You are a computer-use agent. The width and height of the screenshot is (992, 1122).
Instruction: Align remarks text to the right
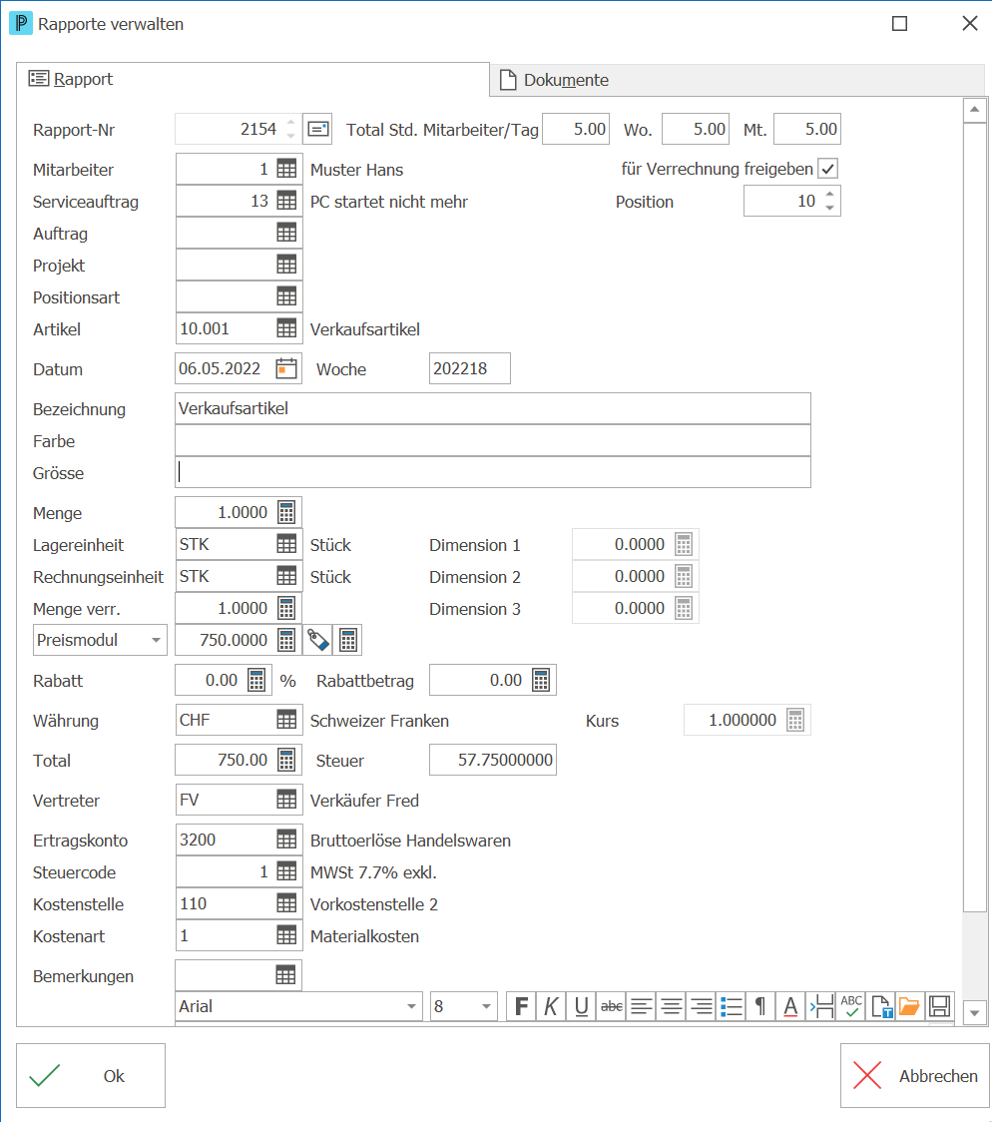pos(702,1007)
